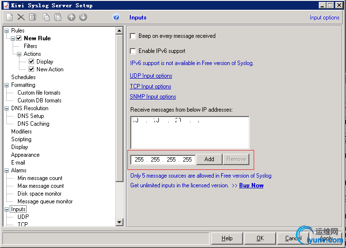Click the Move Down arrow icon

point(83,17)
